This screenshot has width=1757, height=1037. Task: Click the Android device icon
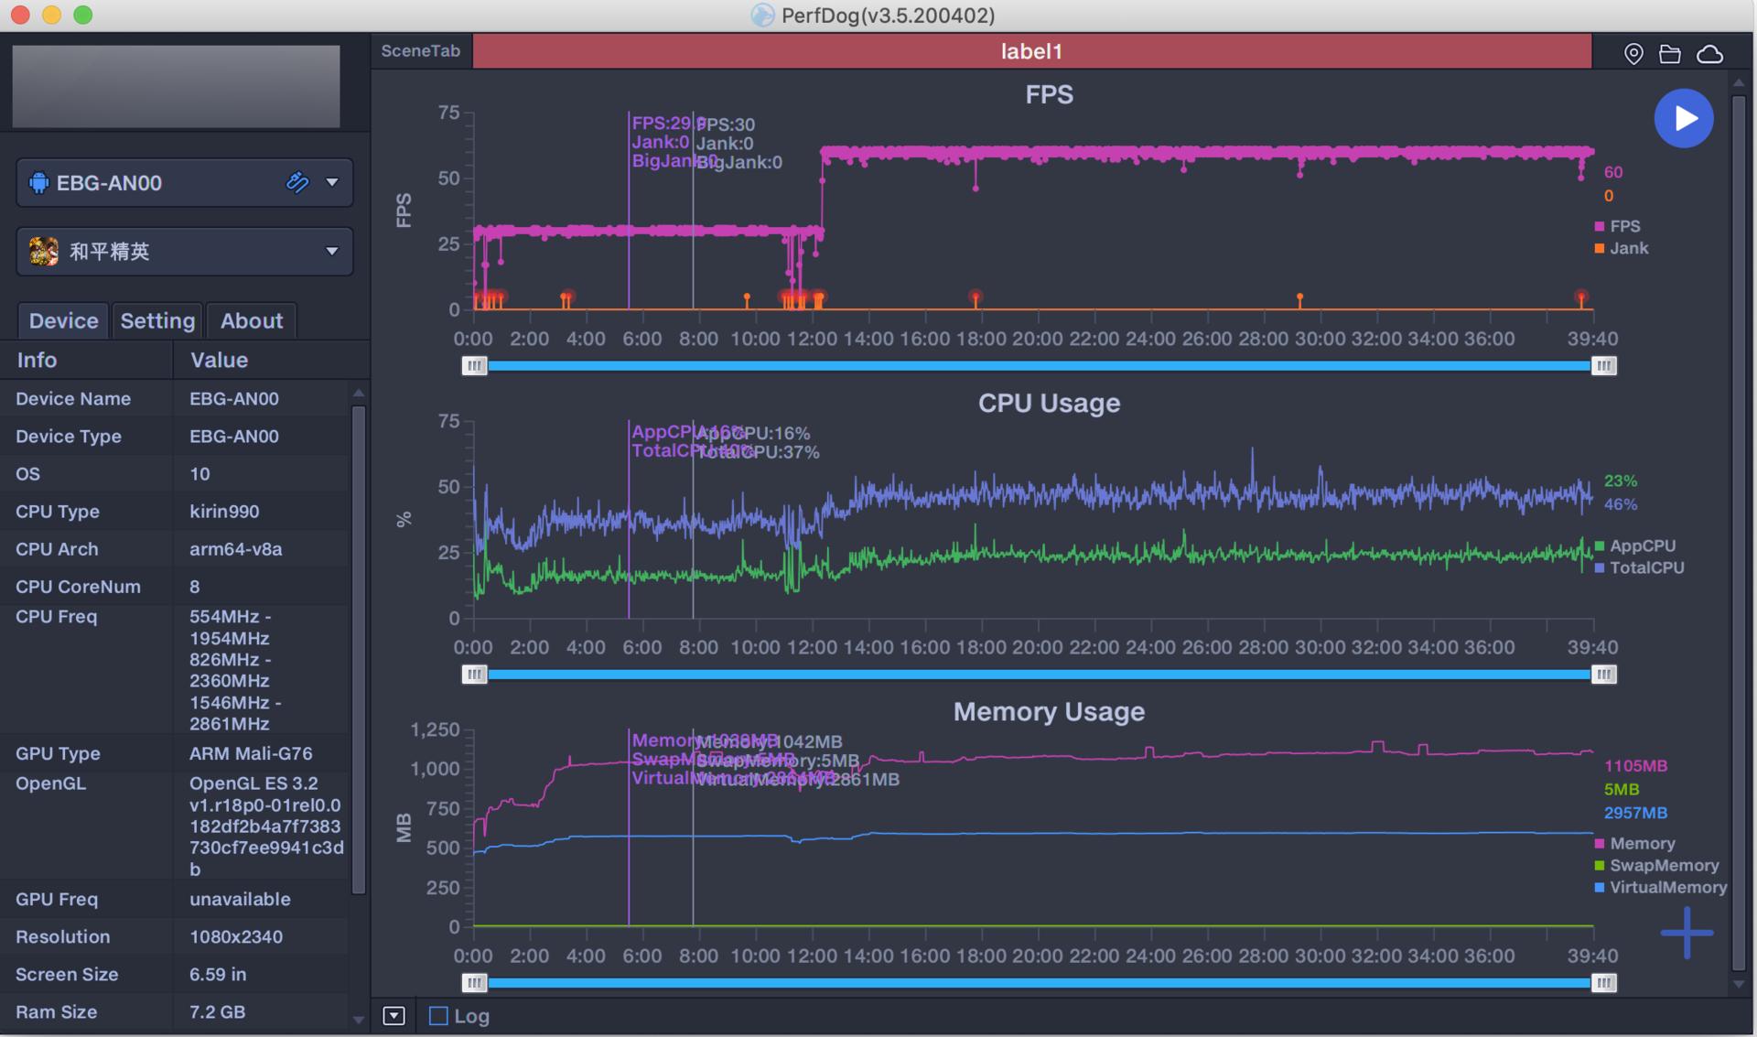(x=38, y=182)
